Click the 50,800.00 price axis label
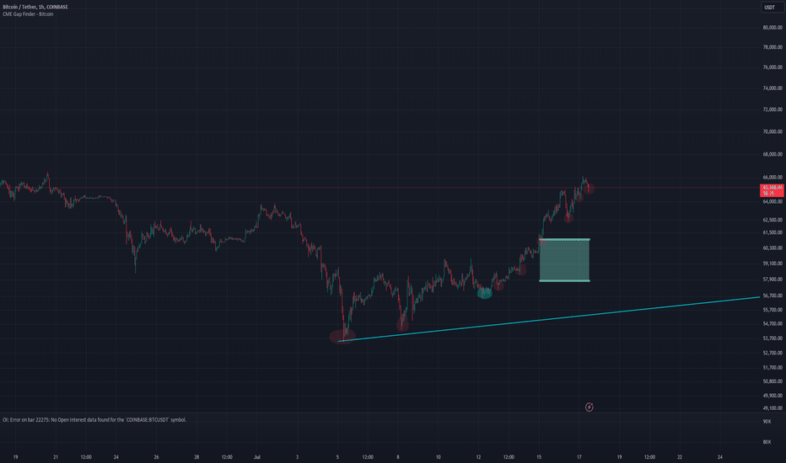 pos(773,381)
